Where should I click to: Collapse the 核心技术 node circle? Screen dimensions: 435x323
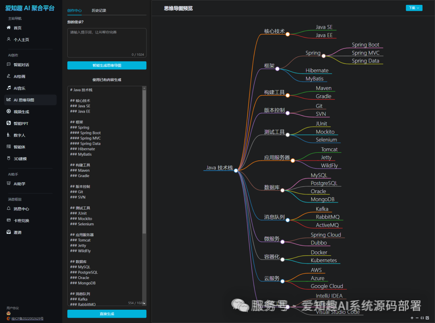[x=288, y=34]
